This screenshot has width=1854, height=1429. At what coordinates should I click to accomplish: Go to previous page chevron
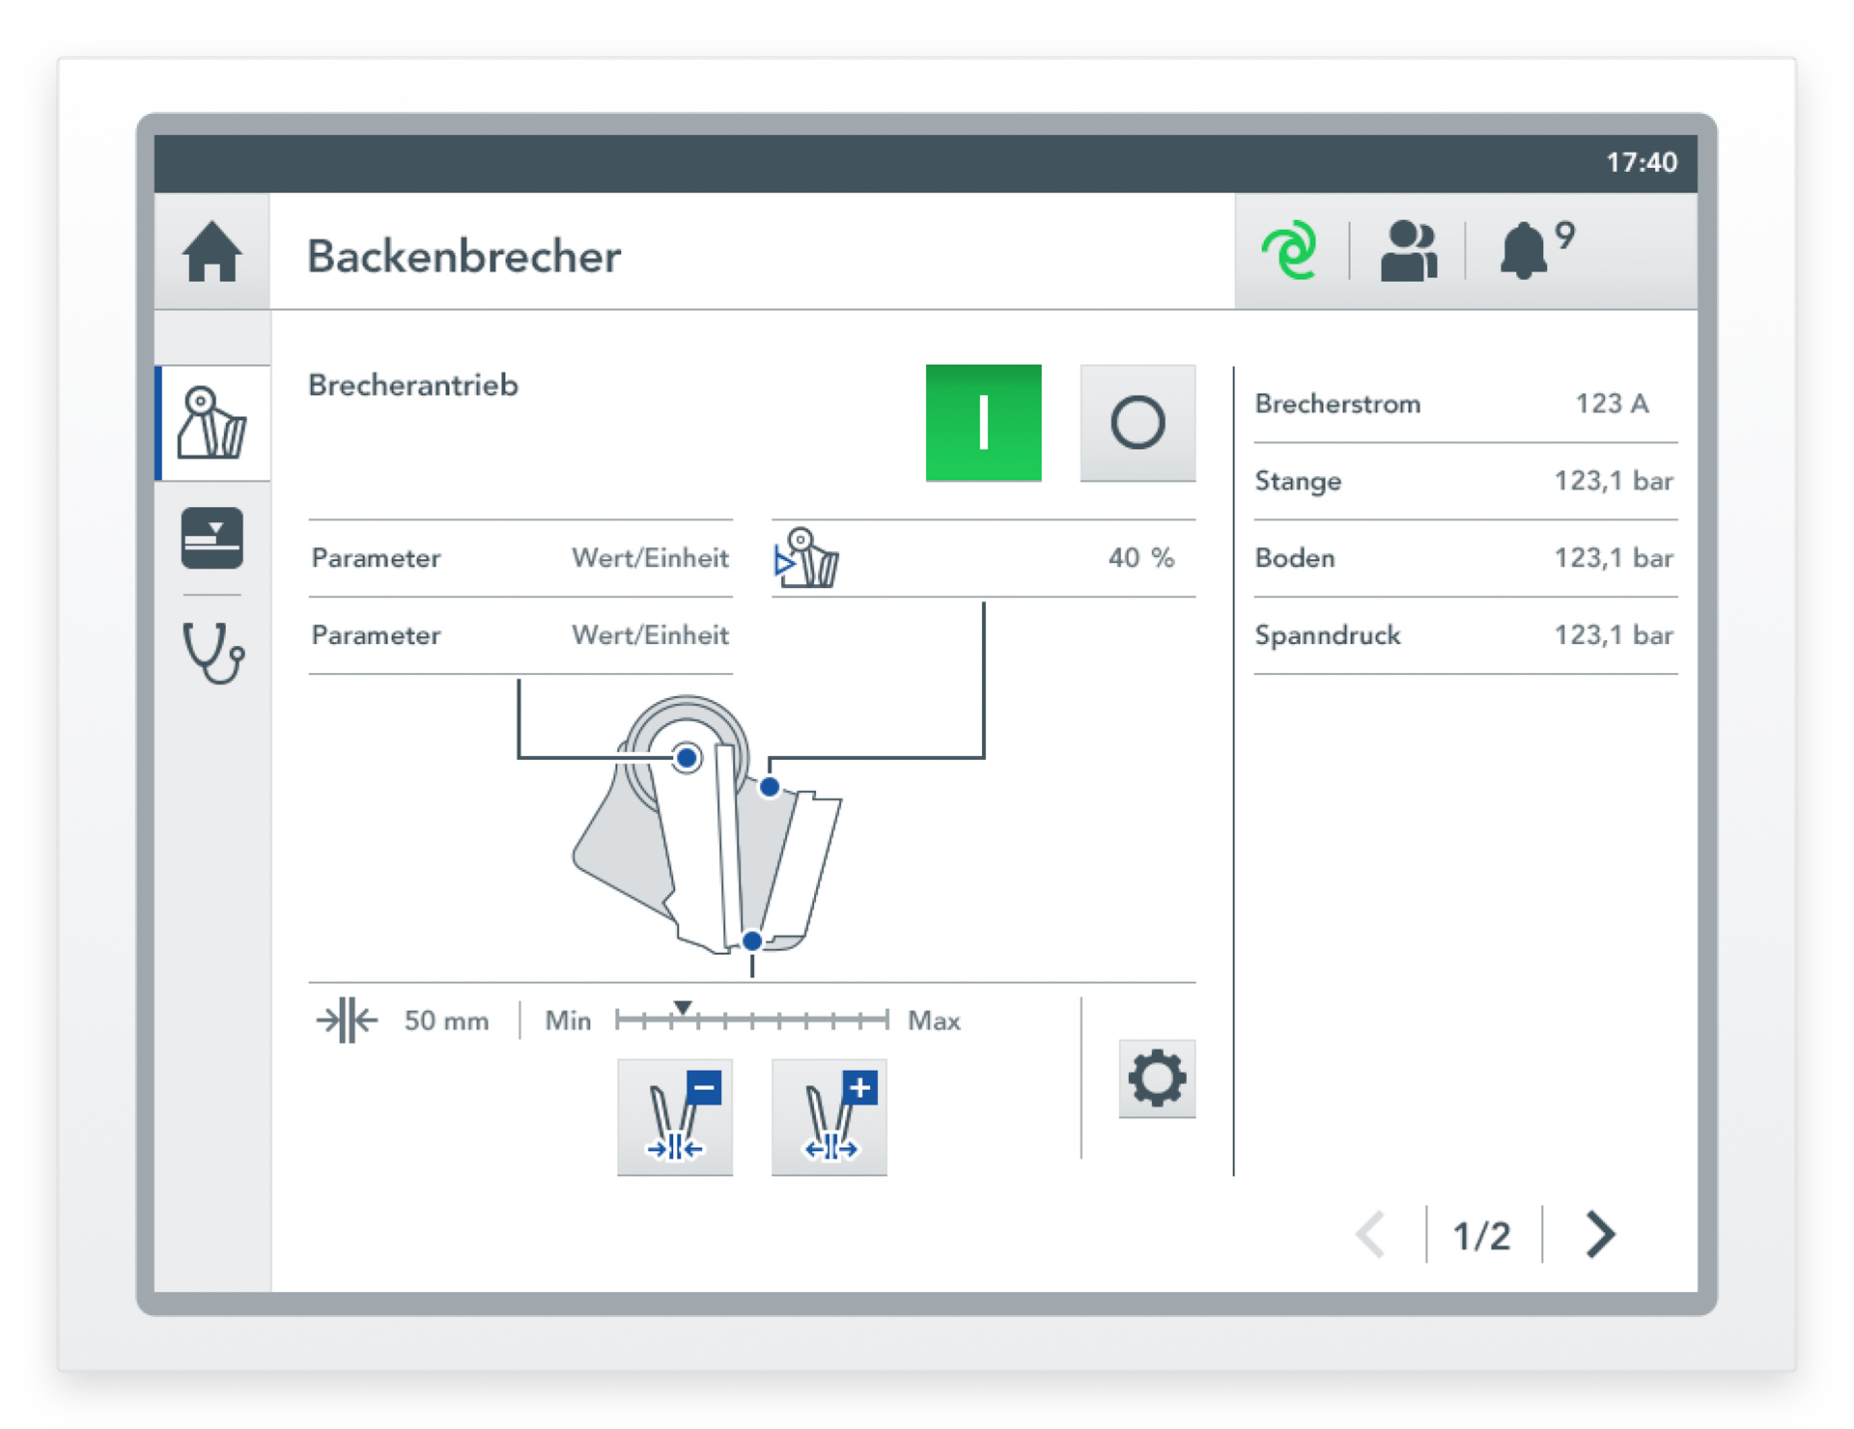1371,1234
